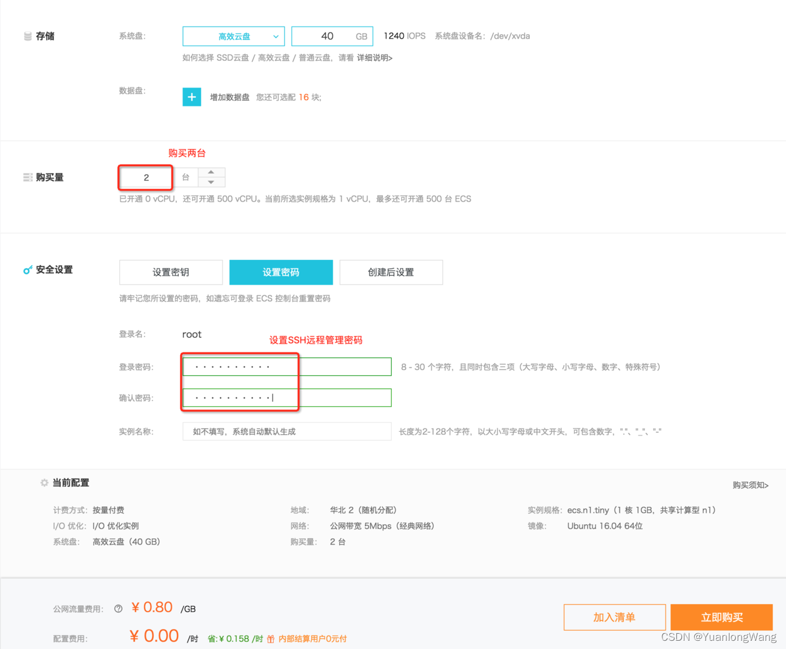Click the ¥ 0.00 configuration fee
Image resolution: width=786 pixels, height=649 pixels.
click(x=154, y=636)
